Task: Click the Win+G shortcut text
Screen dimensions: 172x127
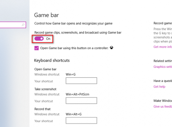Action: pyautogui.click(x=71, y=74)
